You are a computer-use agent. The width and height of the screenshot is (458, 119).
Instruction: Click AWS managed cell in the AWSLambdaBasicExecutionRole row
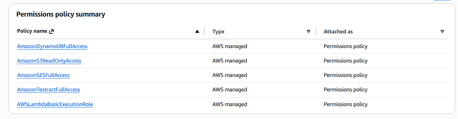tap(230, 105)
